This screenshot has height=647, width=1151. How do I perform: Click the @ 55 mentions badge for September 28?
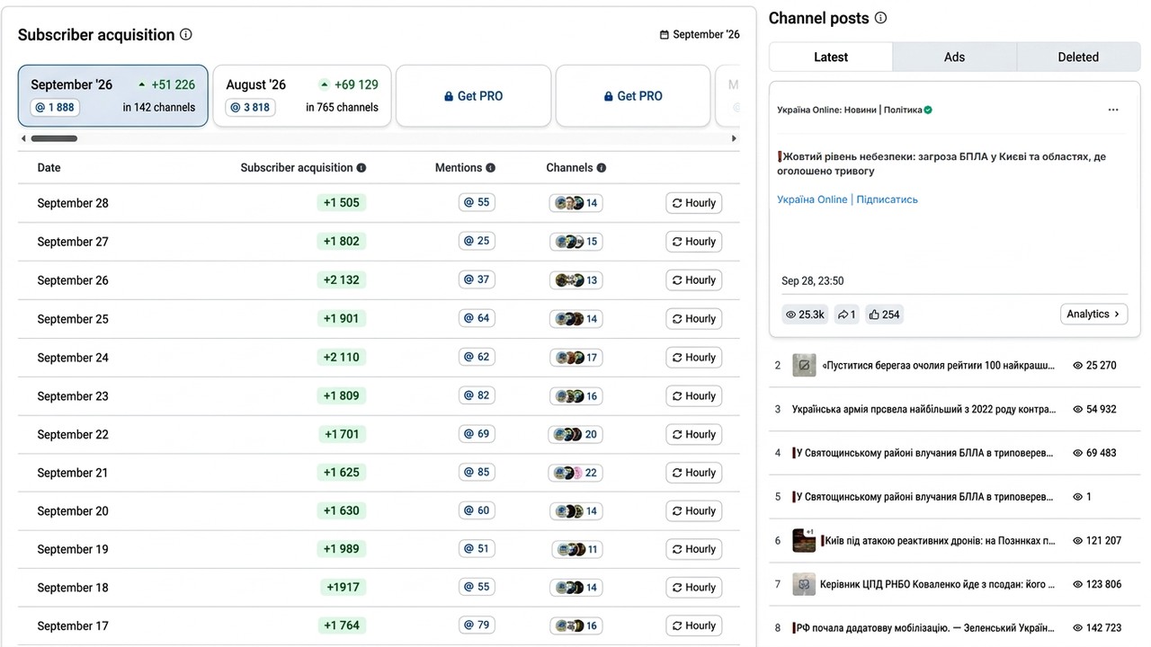coord(477,203)
